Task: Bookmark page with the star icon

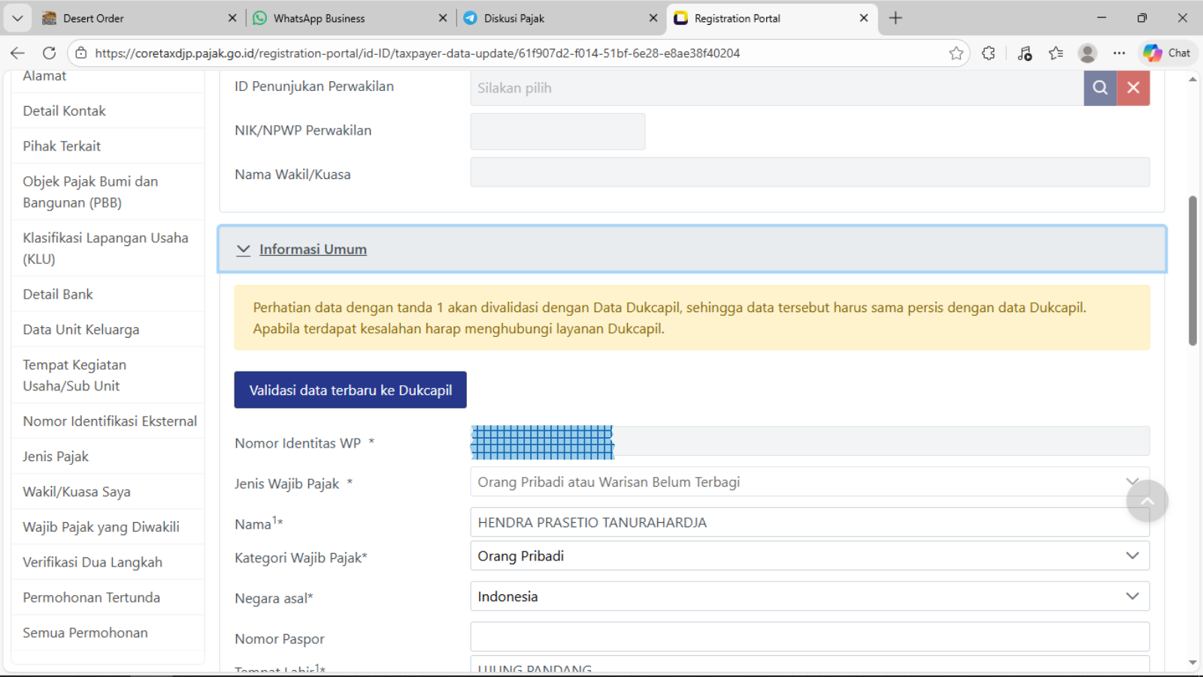Action: pyautogui.click(x=956, y=53)
